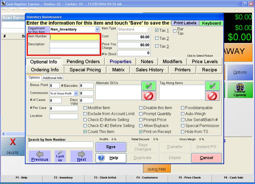Go to the Next item with the arrow button
Screen dimensions: 255x184
pyautogui.click(x=81, y=156)
